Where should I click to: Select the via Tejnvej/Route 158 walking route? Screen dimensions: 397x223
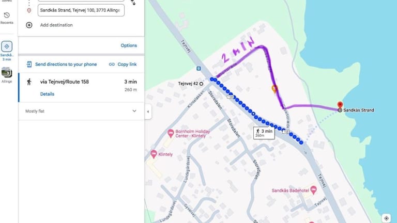coord(82,87)
